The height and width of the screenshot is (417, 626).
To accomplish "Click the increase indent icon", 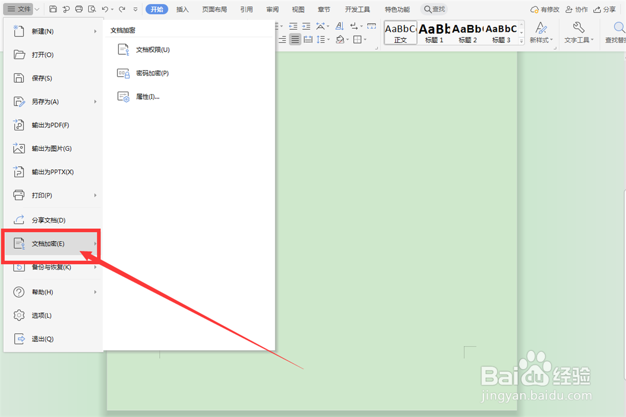I will pyautogui.click(x=306, y=26).
